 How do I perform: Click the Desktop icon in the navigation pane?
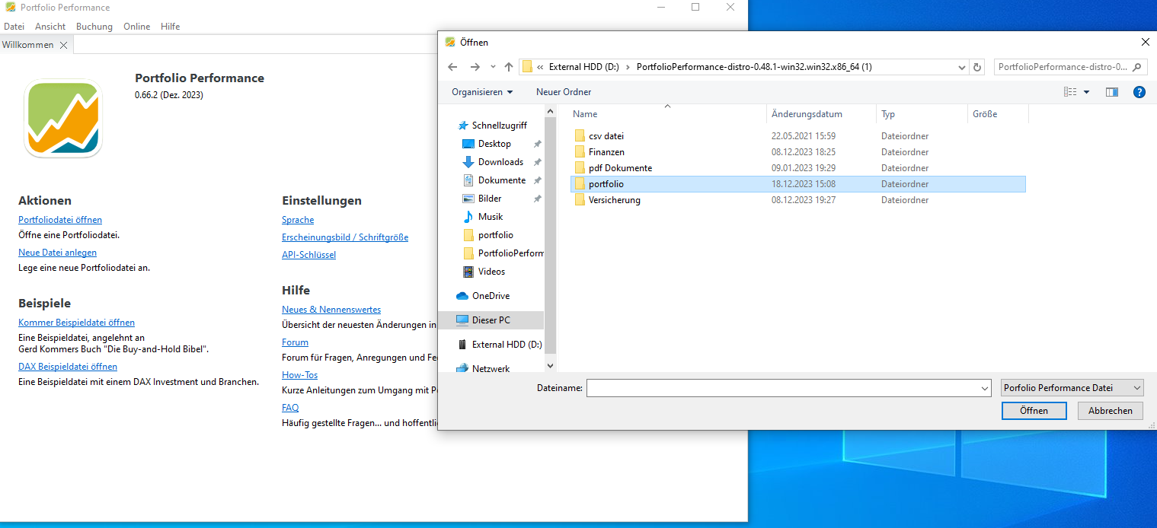pyautogui.click(x=468, y=144)
